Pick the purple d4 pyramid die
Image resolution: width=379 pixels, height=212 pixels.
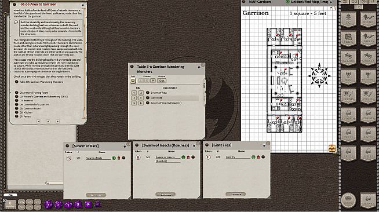point(97,204)
